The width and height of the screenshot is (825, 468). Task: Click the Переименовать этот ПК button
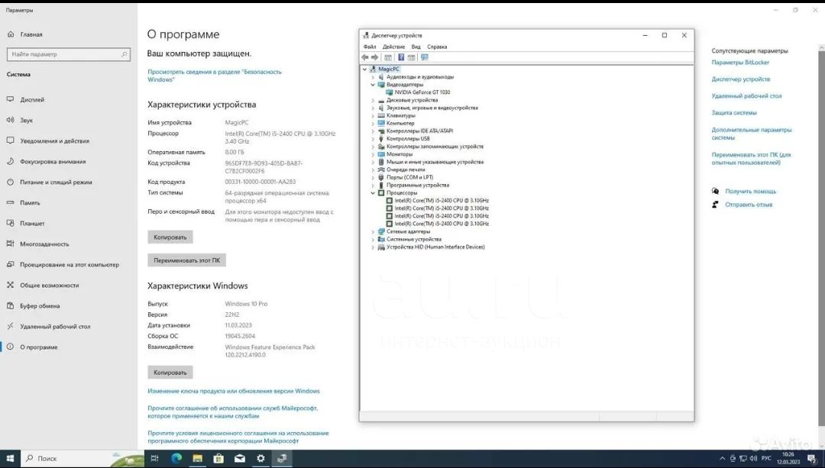pos(187,260)
